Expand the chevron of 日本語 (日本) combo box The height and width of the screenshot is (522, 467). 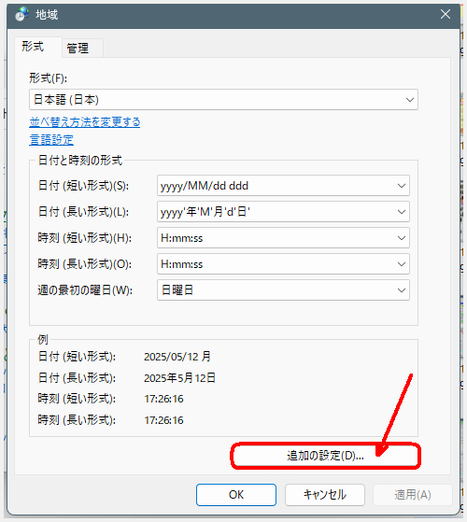tap(410, 100)
